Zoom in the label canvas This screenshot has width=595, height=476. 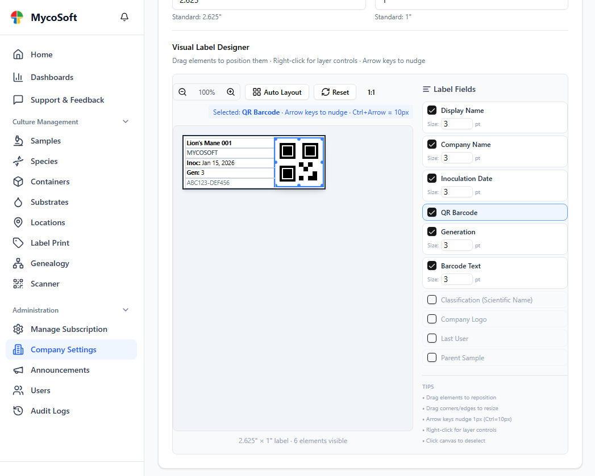pos(231,92)
